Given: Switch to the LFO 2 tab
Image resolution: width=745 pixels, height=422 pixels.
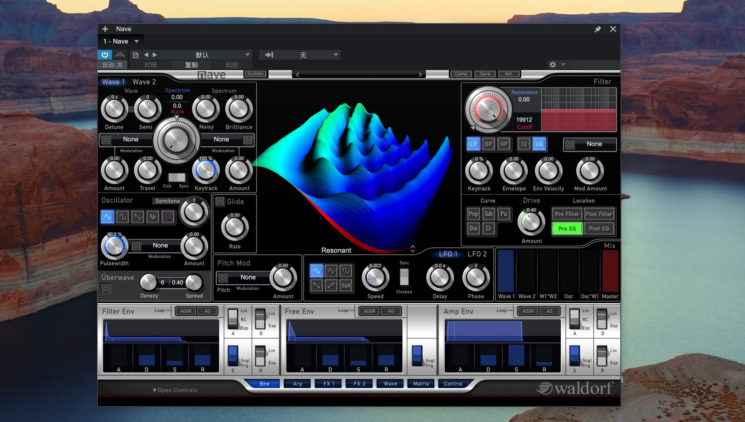Looking at the screenshot, I should click(x=477, y=254).
